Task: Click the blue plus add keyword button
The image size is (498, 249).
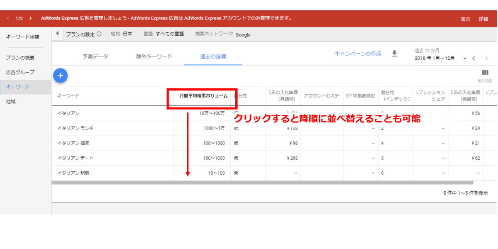Action: (61, 76)
